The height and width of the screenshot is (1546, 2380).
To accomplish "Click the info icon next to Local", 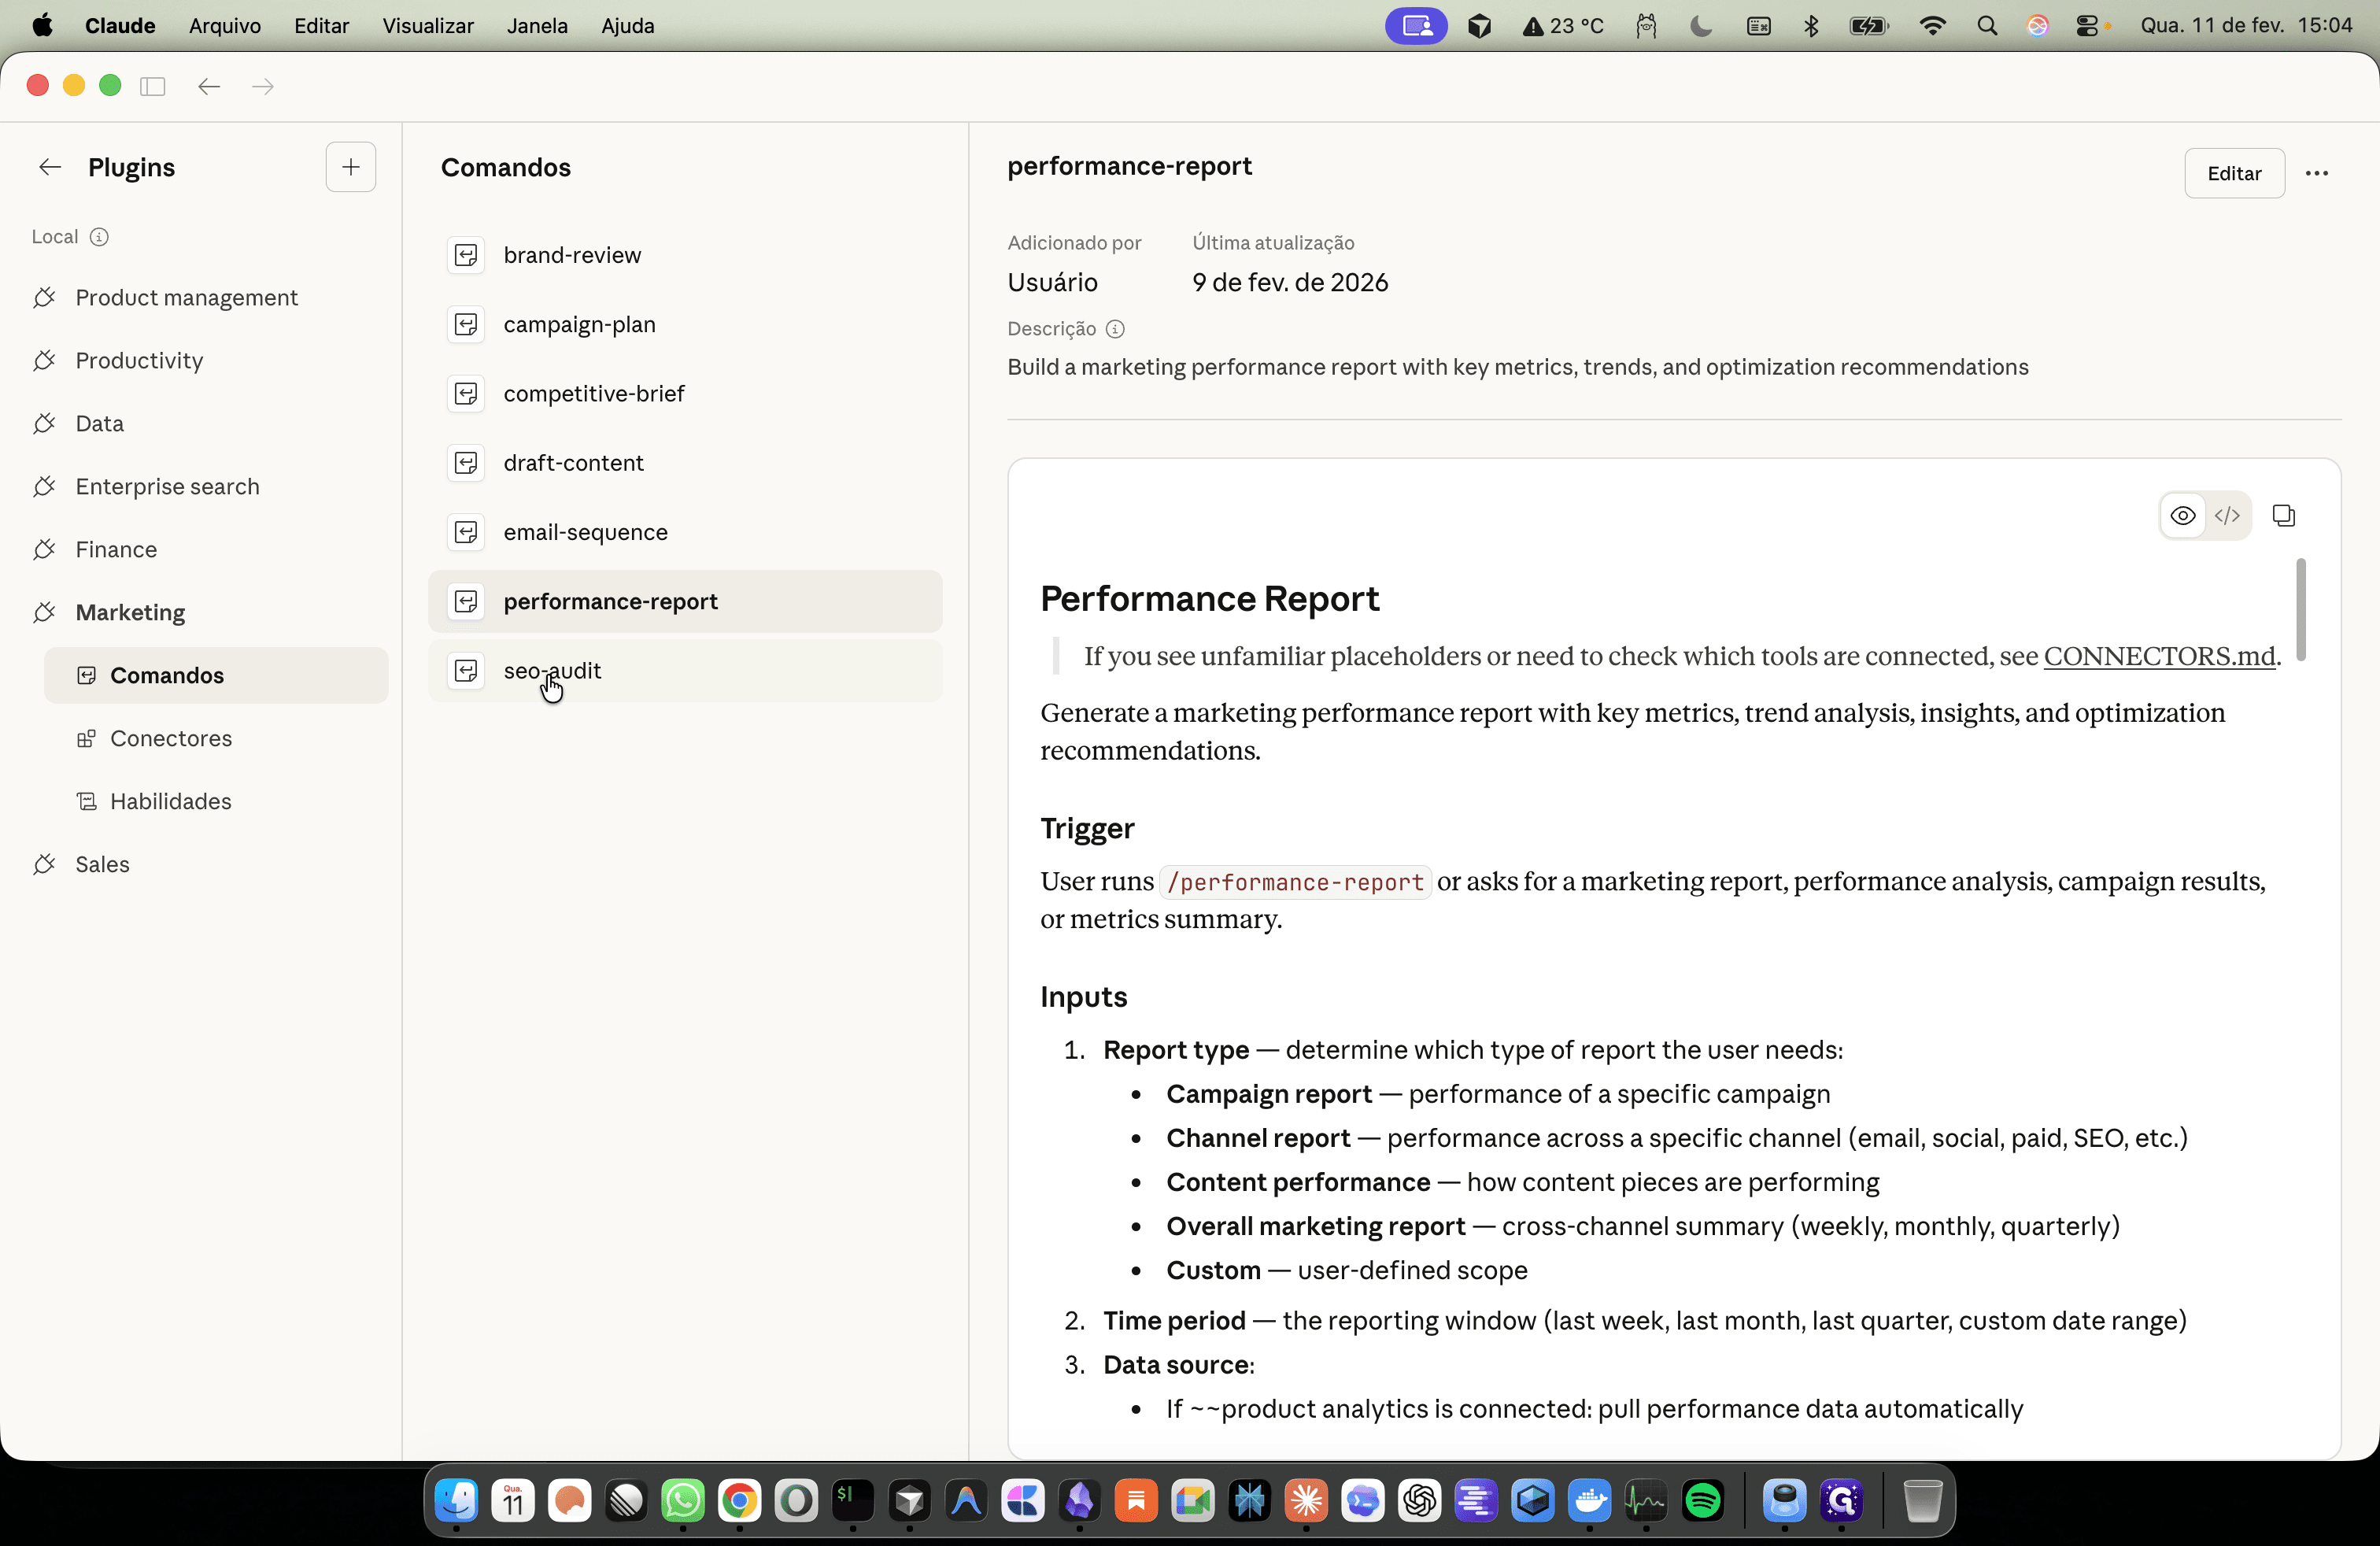I will point(99,237).
